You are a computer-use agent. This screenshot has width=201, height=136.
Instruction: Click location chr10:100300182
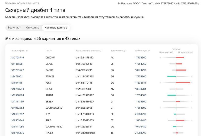(85, 133)
